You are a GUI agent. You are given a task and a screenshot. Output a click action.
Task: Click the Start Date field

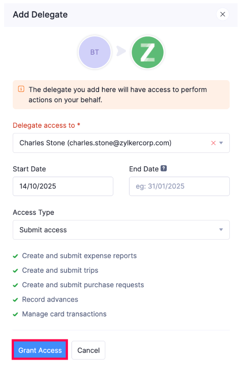click(x=63, y=186)
